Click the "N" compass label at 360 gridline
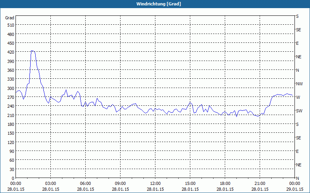 (x=298, y=70)
